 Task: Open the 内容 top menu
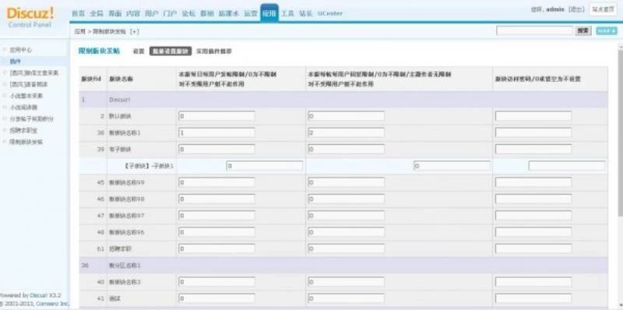(x=133, y=13)
